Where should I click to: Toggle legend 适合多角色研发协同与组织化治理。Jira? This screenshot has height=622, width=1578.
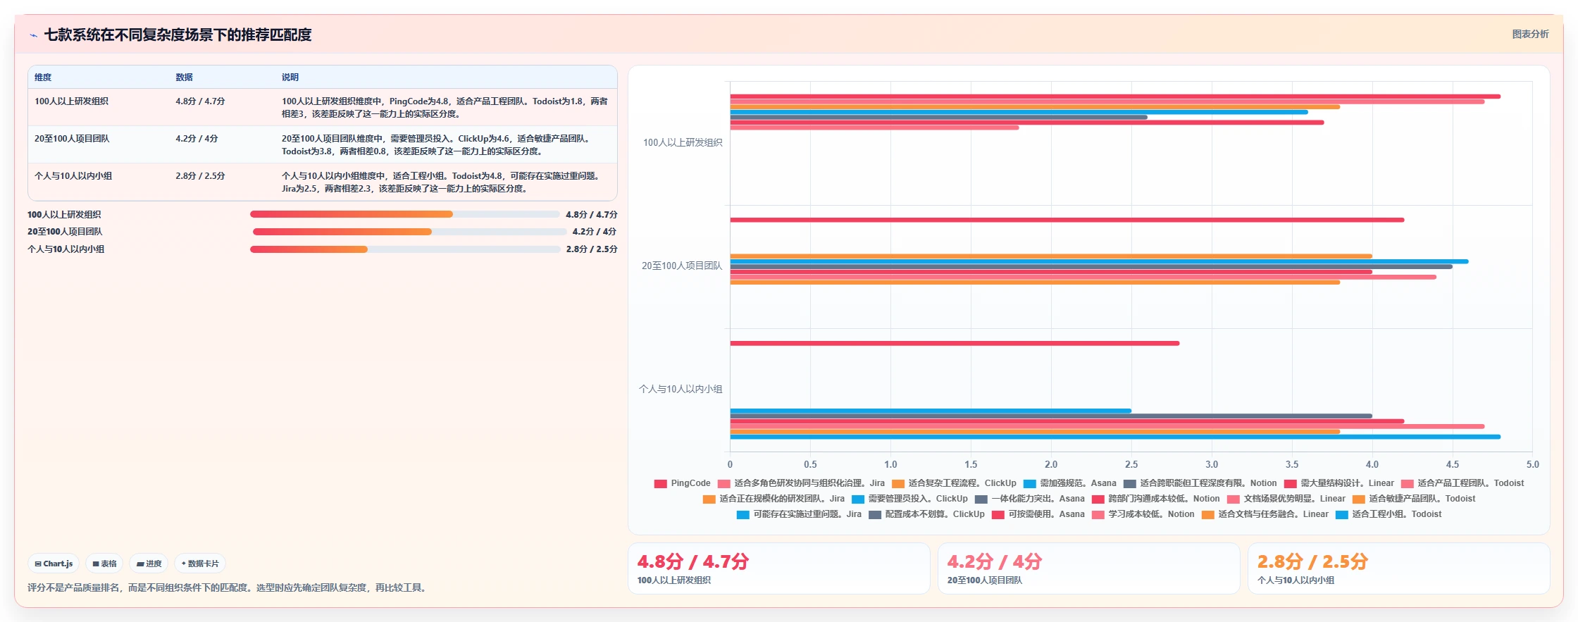[x=801, y=483]
